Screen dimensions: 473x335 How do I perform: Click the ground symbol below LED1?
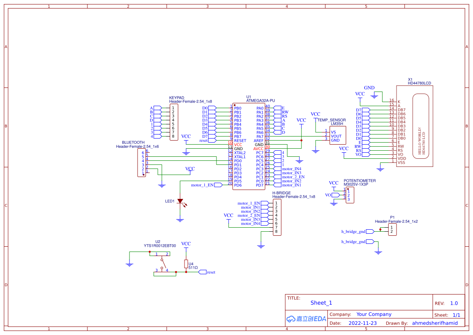coord(179,220)
